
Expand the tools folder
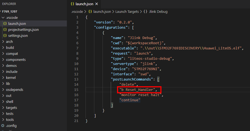pos(3,120)
